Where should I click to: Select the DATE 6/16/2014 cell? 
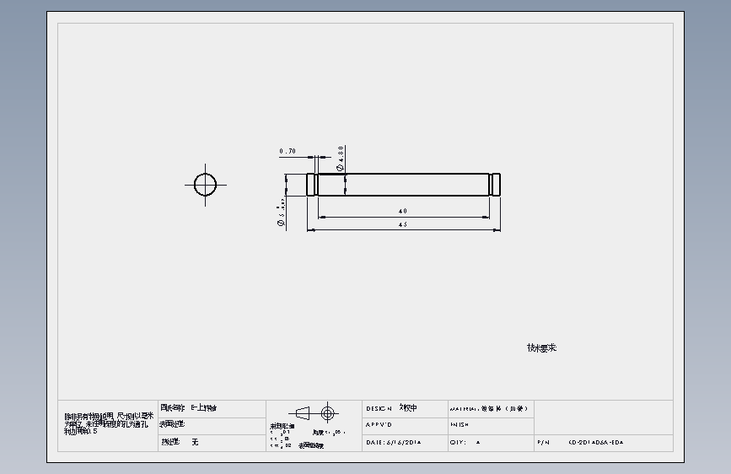[405, 443]
